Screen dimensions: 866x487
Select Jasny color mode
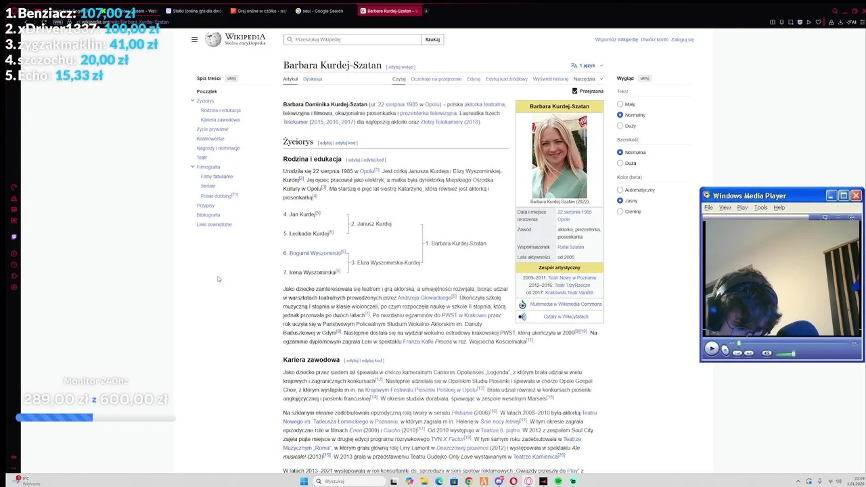[x=620, y=201]
